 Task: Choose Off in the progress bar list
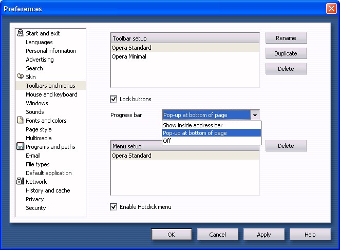tap(212, 141)
